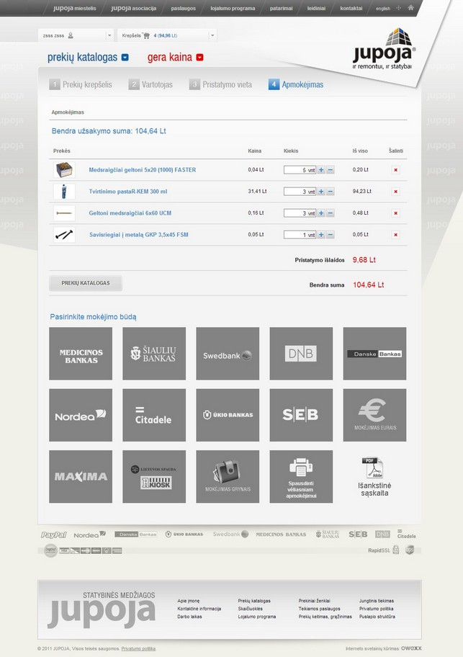Choose Danske Bankas payment tile
Image resolution: width=463 pixels, height=657 pixels.
pyautogui.click(x=374, y=354)
